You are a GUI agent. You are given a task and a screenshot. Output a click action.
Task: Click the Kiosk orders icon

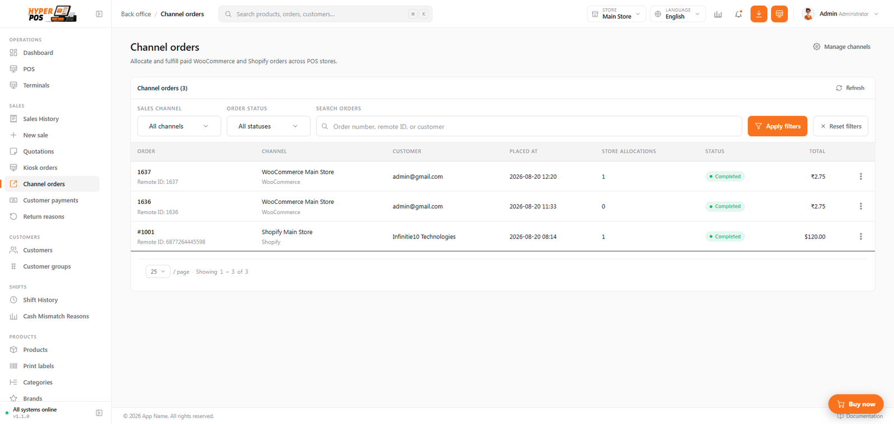(13, 167)
